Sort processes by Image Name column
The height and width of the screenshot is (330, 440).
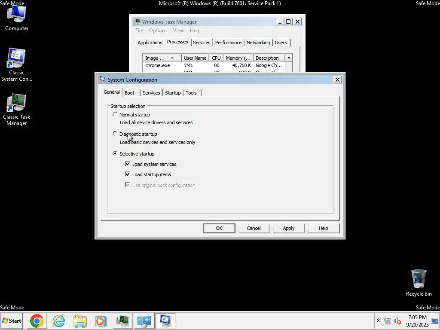162,58
